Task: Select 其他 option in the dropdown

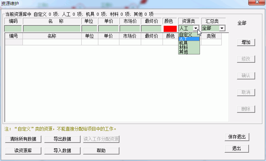Action: pos(184,52)
